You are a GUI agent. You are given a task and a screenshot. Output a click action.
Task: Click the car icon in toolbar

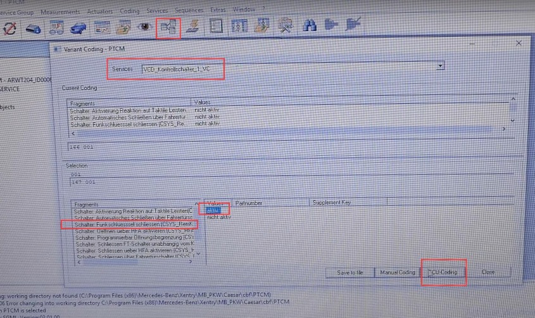pos(79,27)
